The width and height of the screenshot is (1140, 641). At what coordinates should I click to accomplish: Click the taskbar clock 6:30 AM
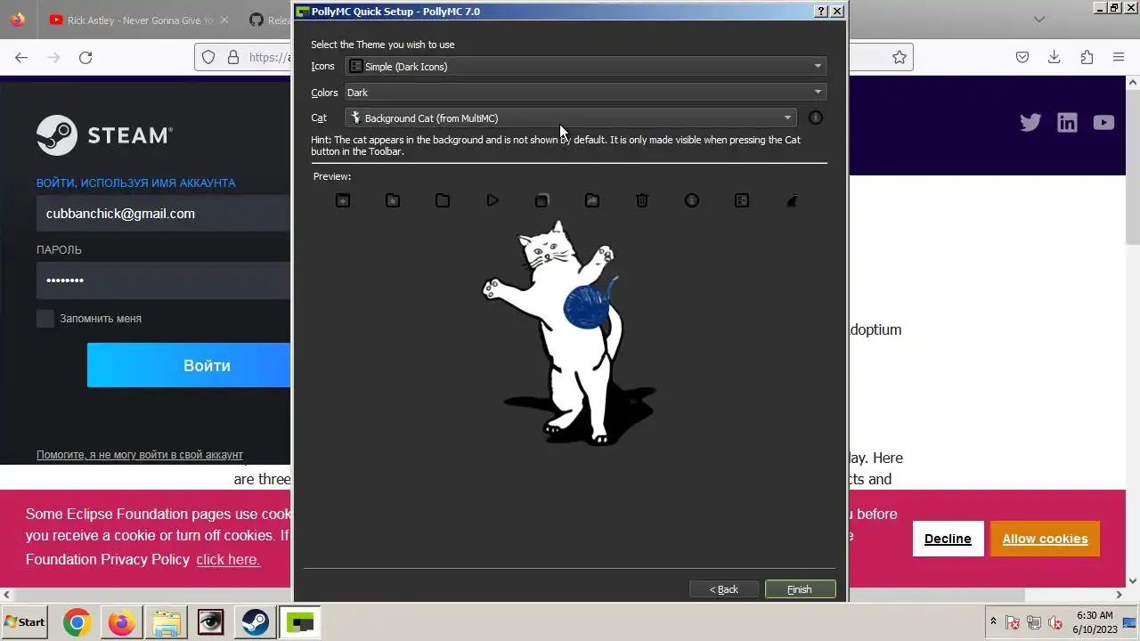[x=1095, y=615]
